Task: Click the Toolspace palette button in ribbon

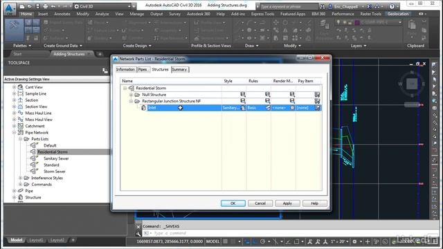Action: (x=14, y=30)
